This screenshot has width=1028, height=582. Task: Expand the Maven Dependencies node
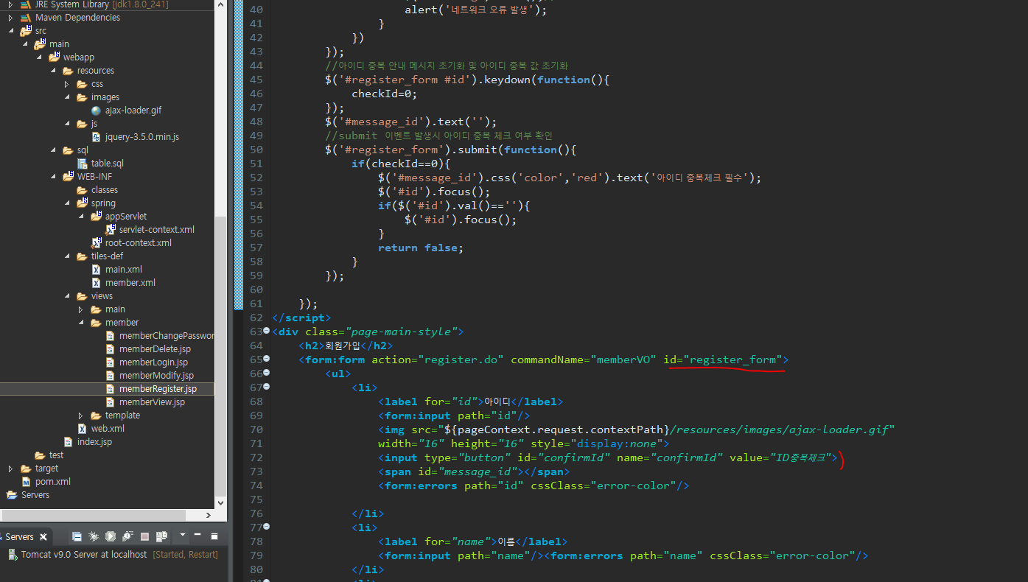tap(10, 18)
